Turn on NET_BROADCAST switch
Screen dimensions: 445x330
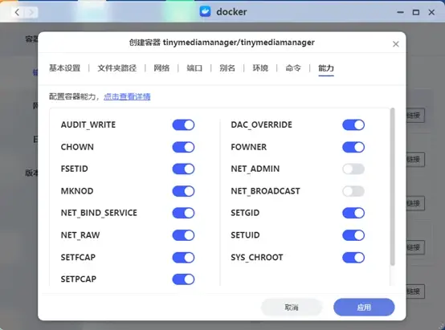click(x=353, y=191)
